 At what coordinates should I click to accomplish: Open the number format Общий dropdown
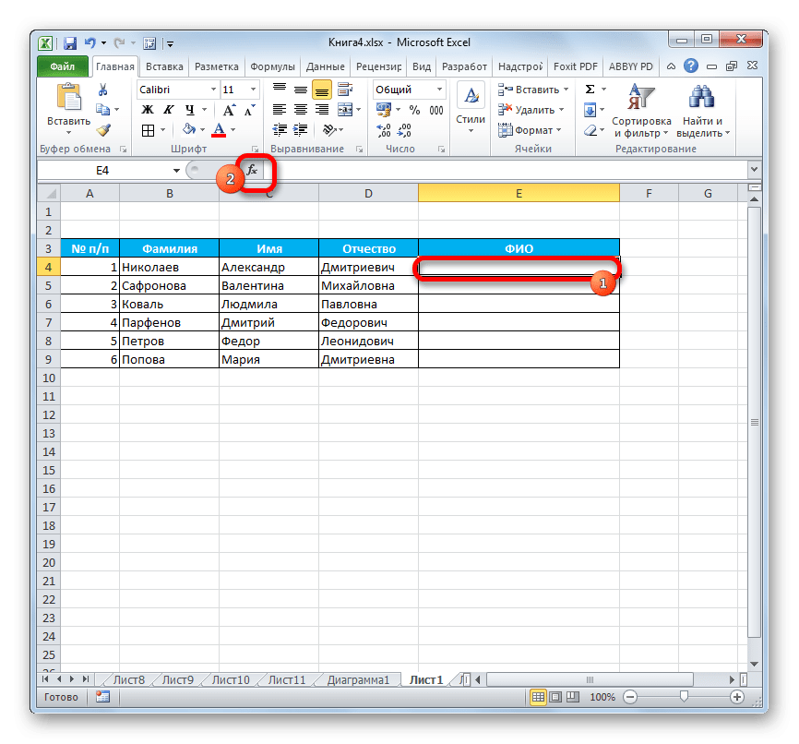(x=439, y=90)
